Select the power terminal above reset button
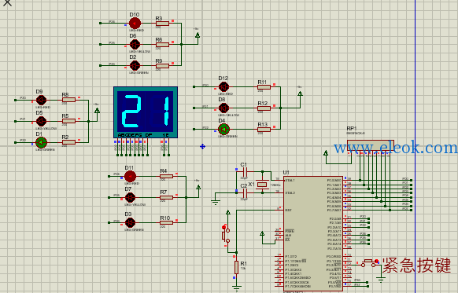The width and height of the screenshot is (458, 293). pos(228,213)
